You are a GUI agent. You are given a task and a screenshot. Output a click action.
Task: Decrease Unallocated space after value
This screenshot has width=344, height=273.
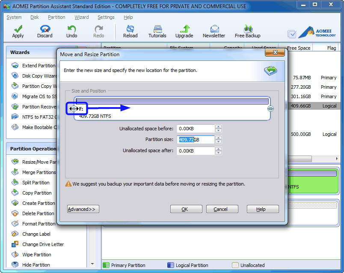(x=218, y=153)
